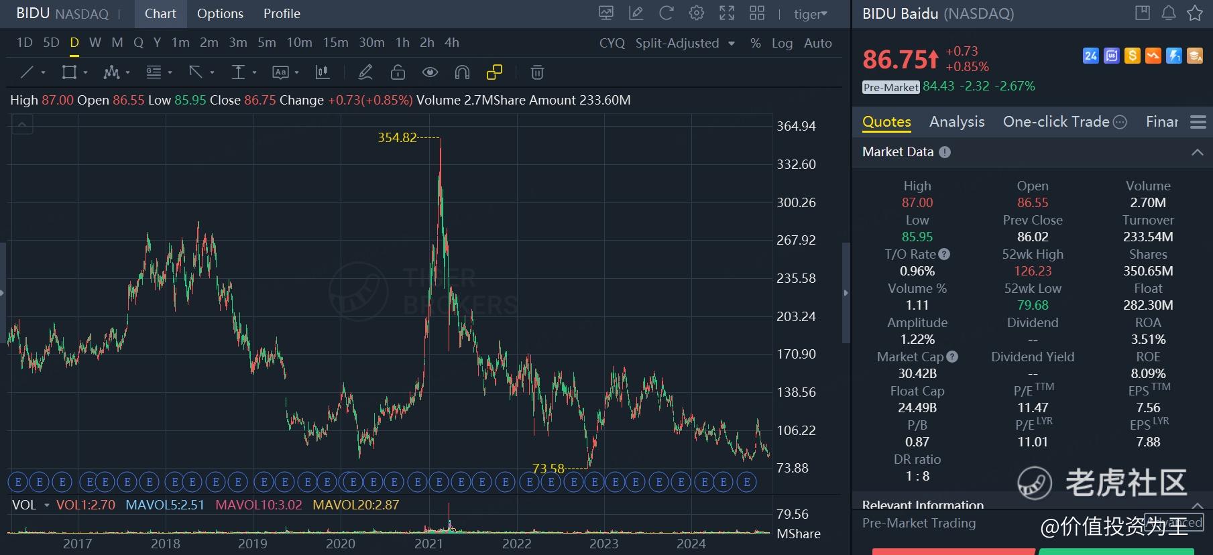Switch to the Profile tab
The image size is (1213, 555).
(282, 13)
